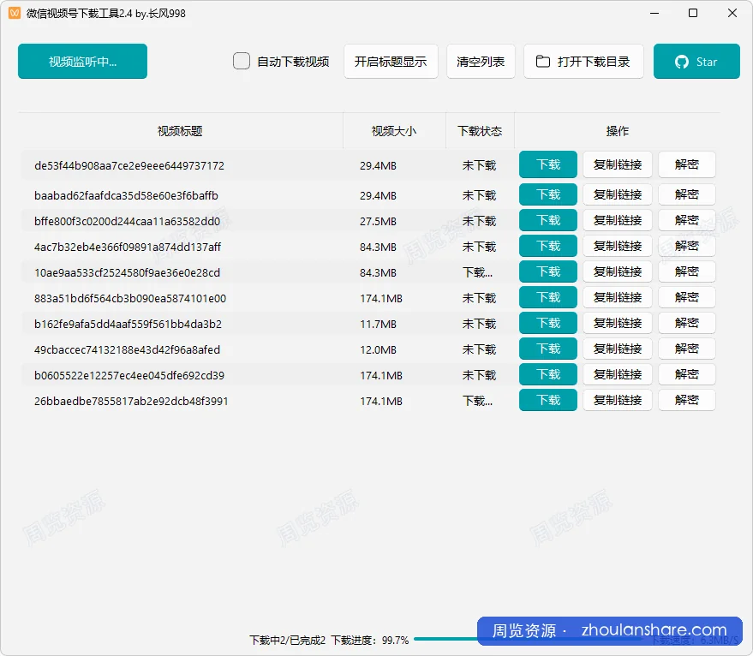Click 复制链接 for row b0605522e12257ec4ee045dfe692cd39
This screenshot has height=656, width=753.
(x=618, y=374)
